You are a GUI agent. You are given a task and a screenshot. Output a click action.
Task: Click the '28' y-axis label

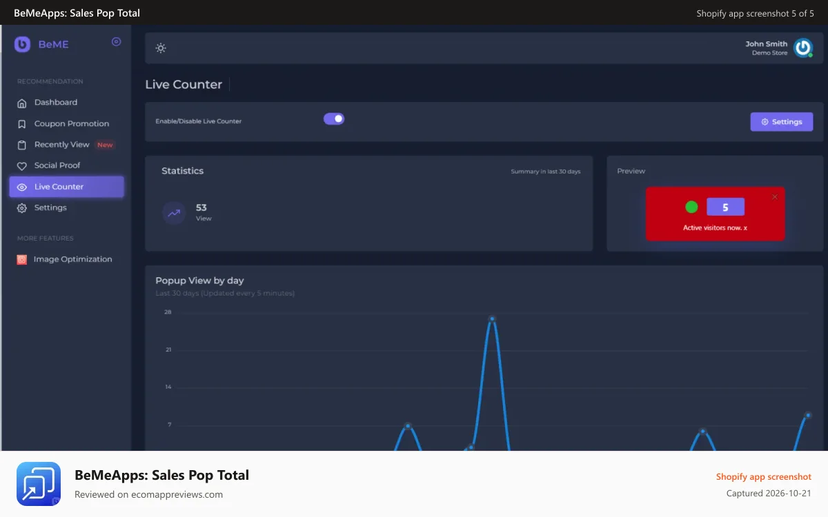(x=168, y=312)
